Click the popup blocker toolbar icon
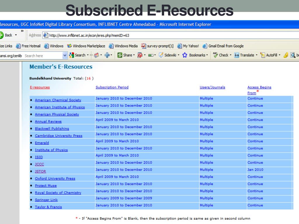This screenshot has width=299, height=224. 140,55
